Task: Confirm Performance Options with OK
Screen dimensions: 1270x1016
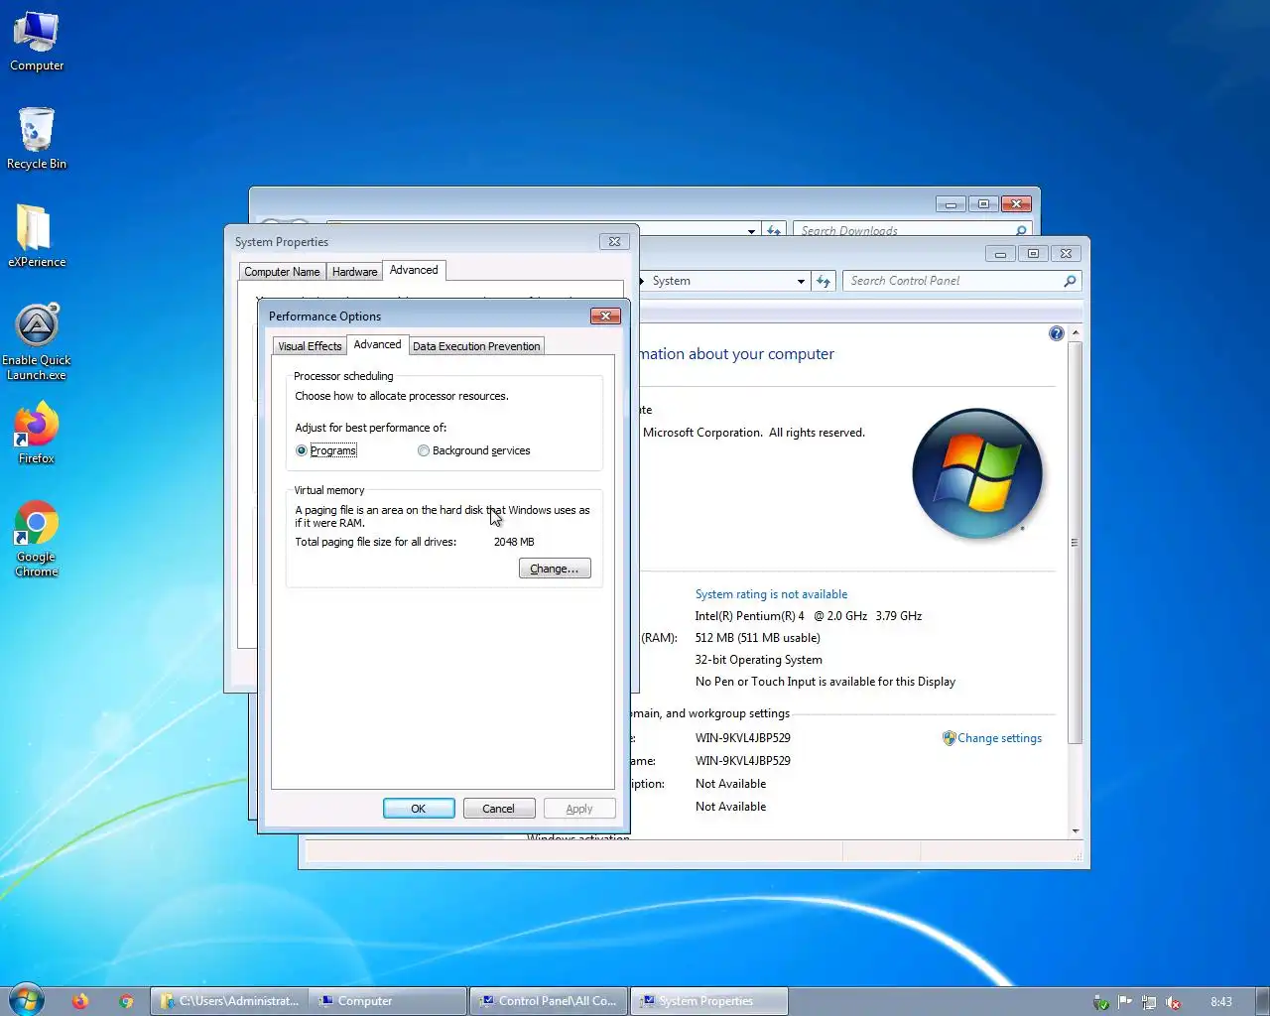Action: click(419, 809)
